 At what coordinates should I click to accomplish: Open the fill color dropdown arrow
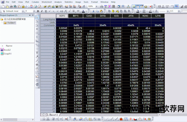[x=141, y=11]
